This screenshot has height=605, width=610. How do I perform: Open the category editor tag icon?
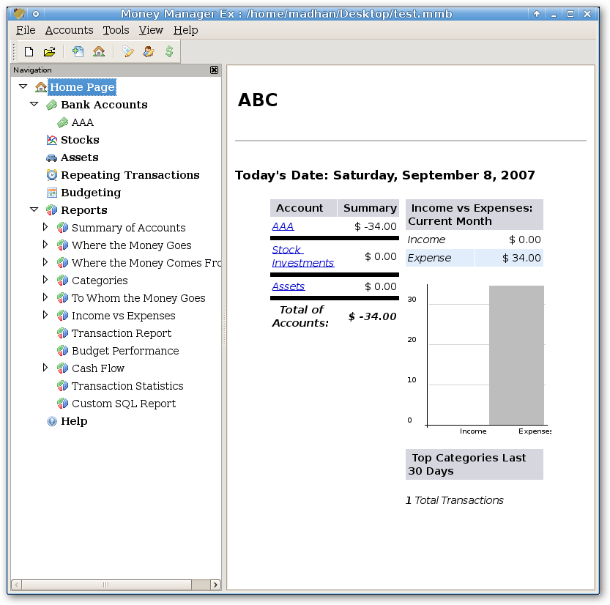click(x=128, y=51)
